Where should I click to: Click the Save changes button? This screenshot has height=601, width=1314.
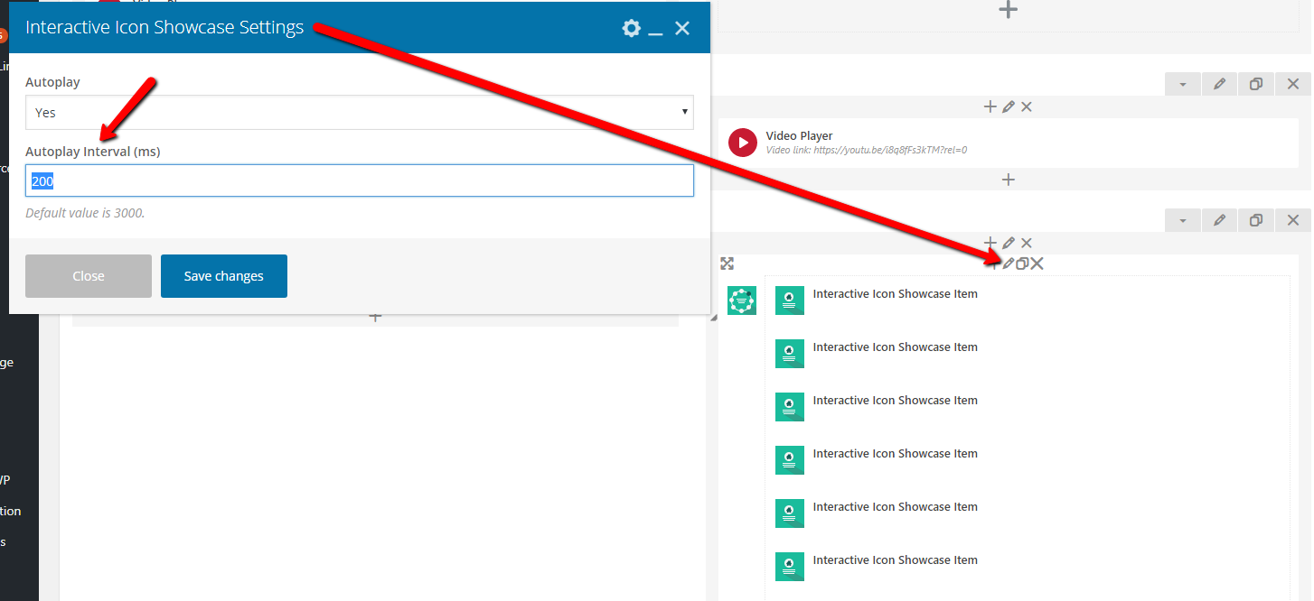click(223, 276)
